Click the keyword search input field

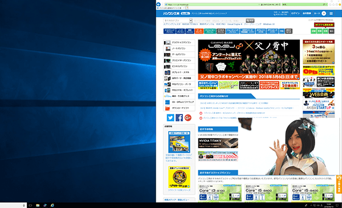coord(219,21)
